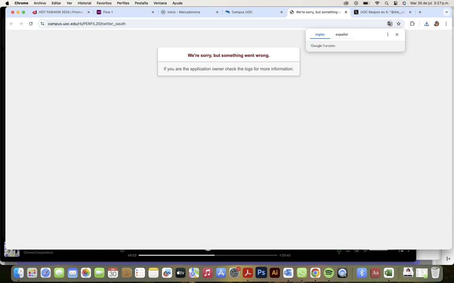Viewport: 454px width, 283px height.
Task: Select español tab in Translate popup
Action: click(342, 34)
